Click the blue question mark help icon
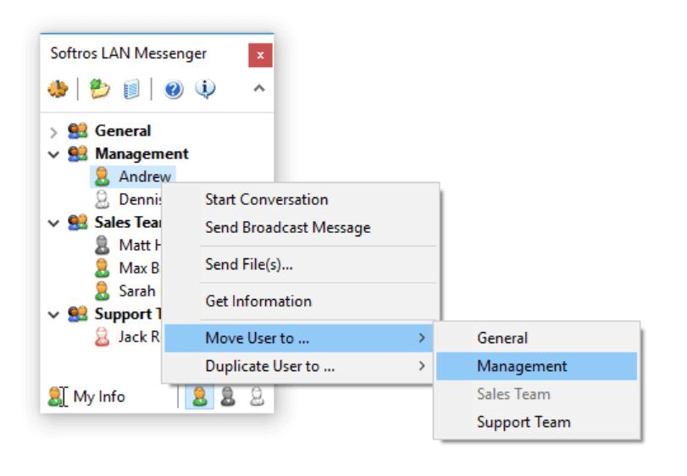The height and width of the screenshot is (476, 687). pyautogui.click(x=174, y=89)
